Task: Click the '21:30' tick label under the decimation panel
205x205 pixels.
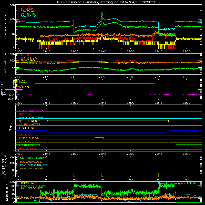Action: point(75,180)
